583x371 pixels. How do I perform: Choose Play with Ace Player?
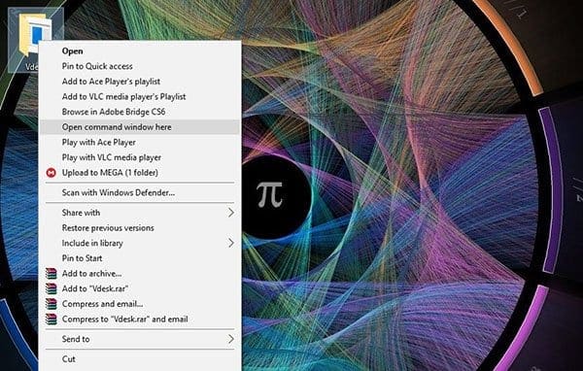coord(140,143)
